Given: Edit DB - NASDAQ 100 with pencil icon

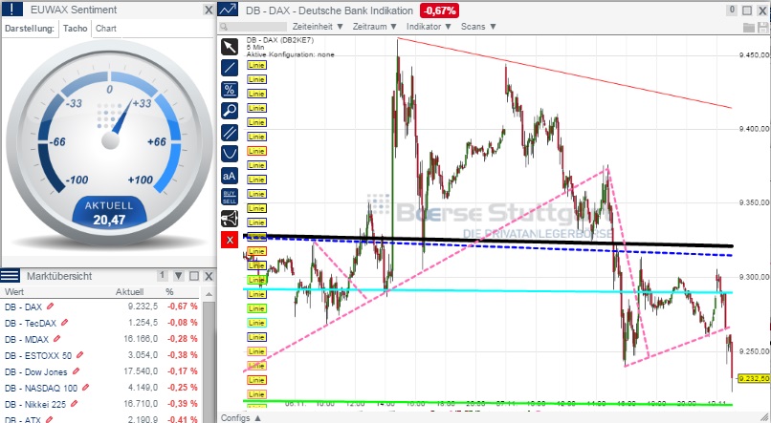Looking at the screenshot, I should (85, 387).
